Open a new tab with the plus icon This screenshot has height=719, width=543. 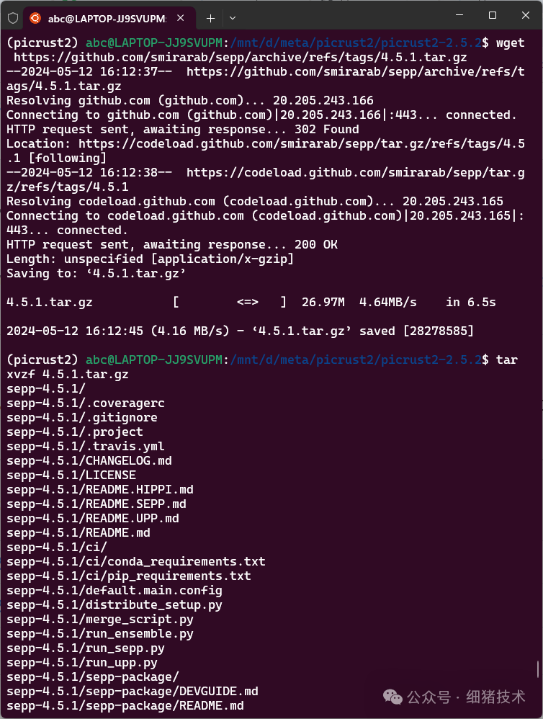pyautogui.click(x=210, y=17)
